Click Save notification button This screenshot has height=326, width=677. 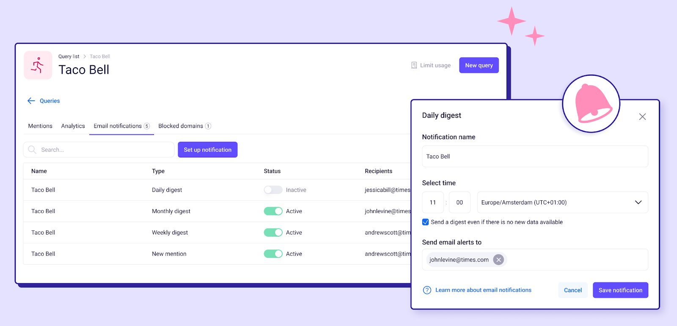pos(620,290)
